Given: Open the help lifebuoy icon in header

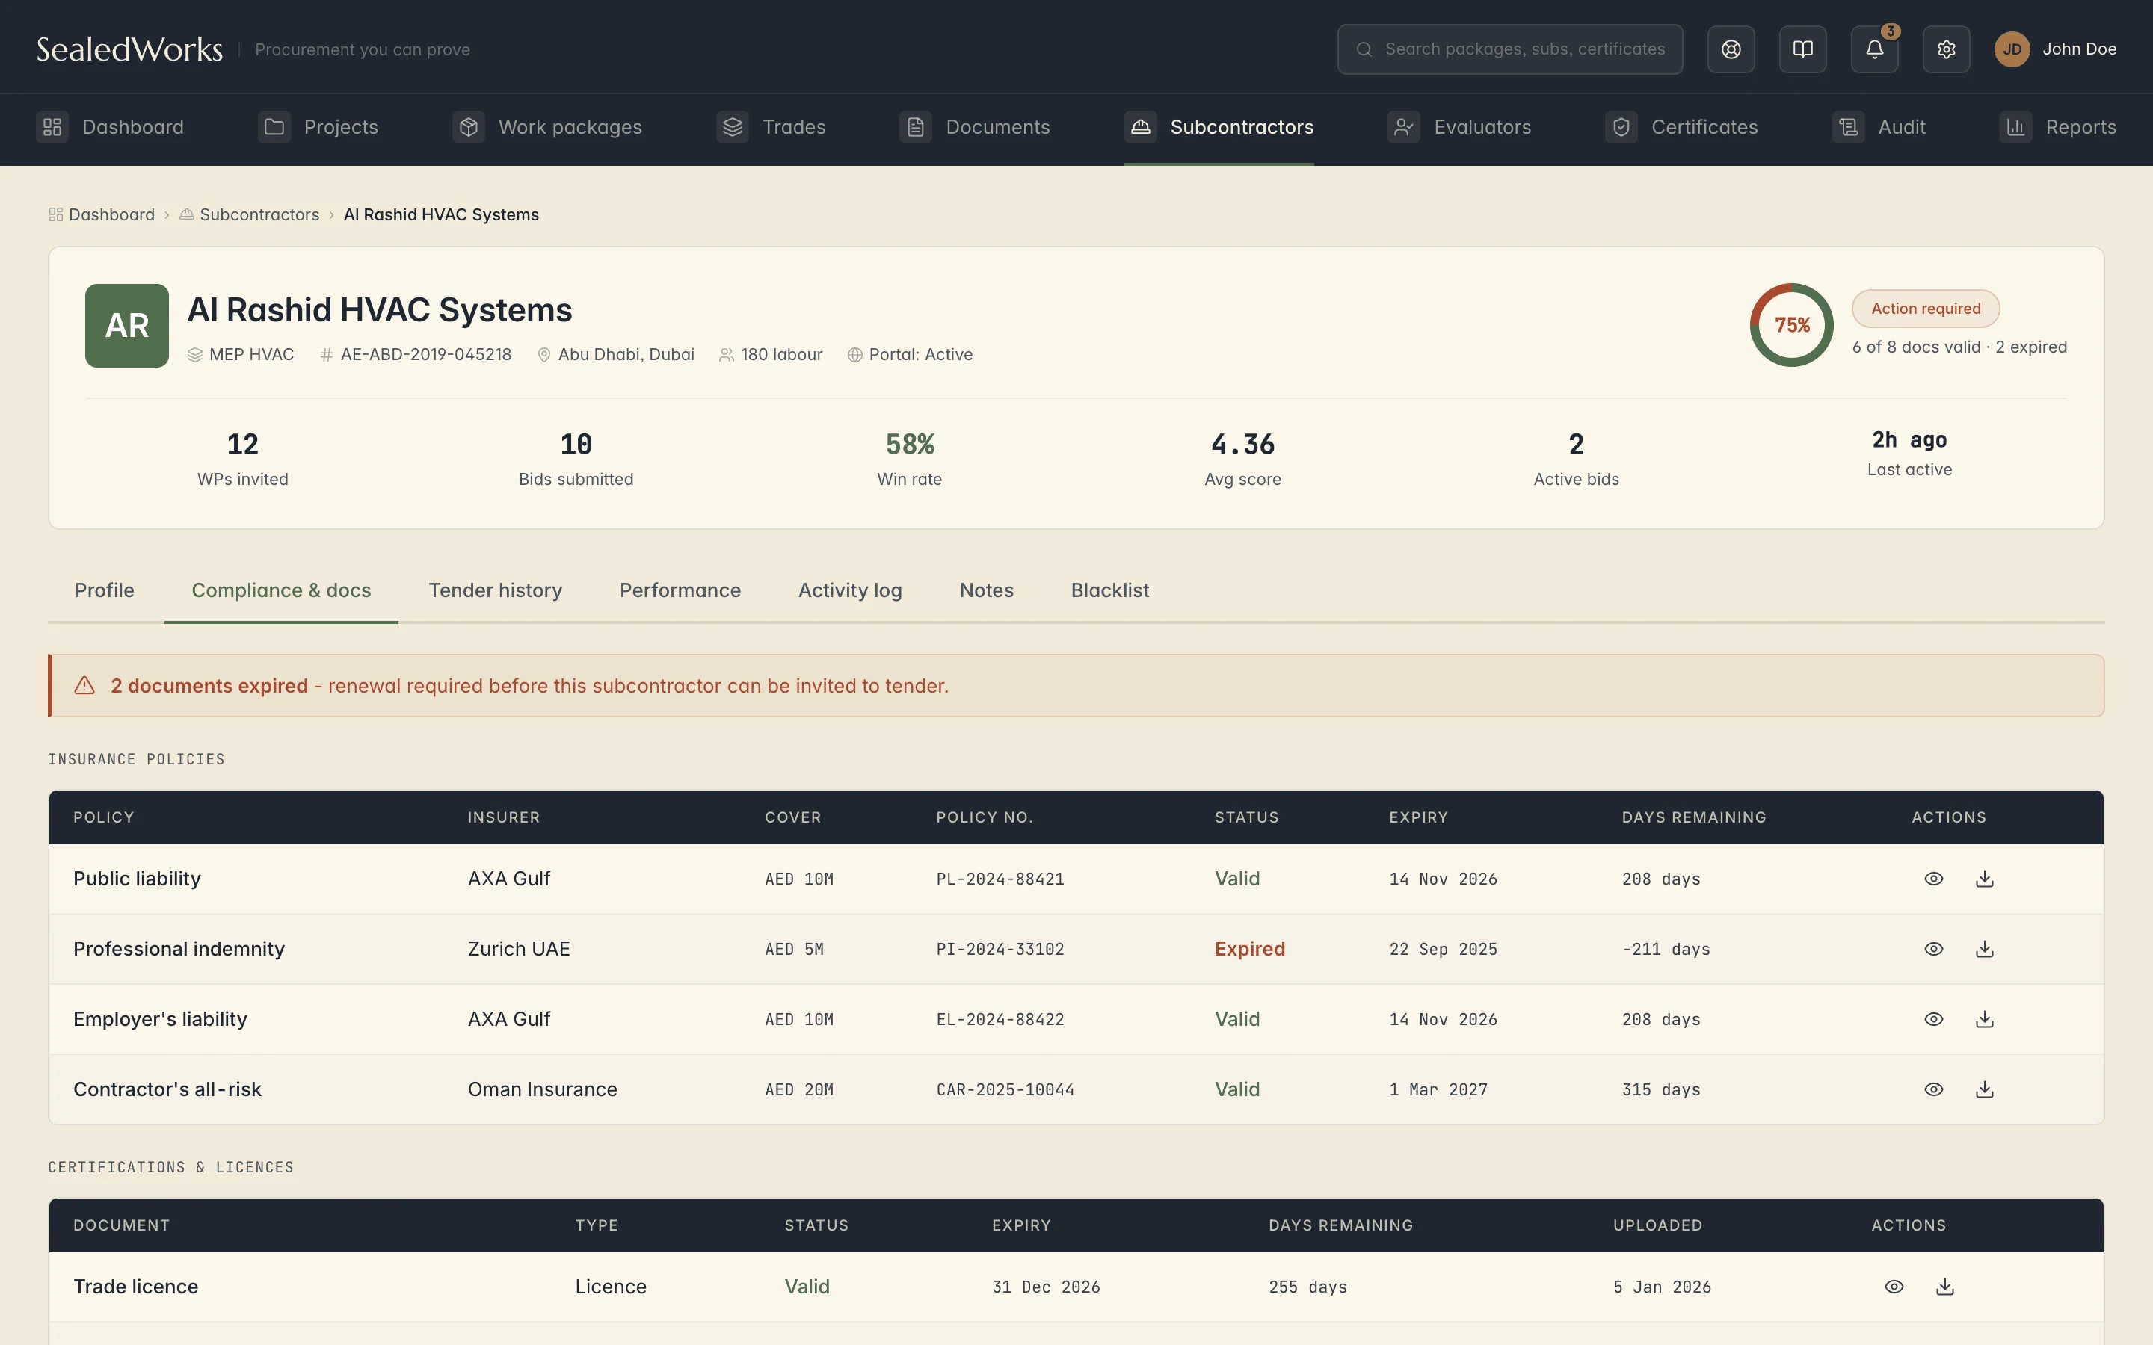Looking at the screenshot, I should click(1731, 49).
